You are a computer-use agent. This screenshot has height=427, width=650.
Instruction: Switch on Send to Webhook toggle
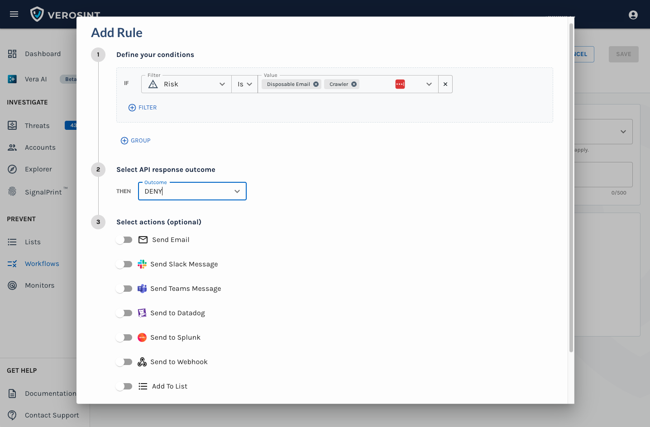click(x=124, y=362)
